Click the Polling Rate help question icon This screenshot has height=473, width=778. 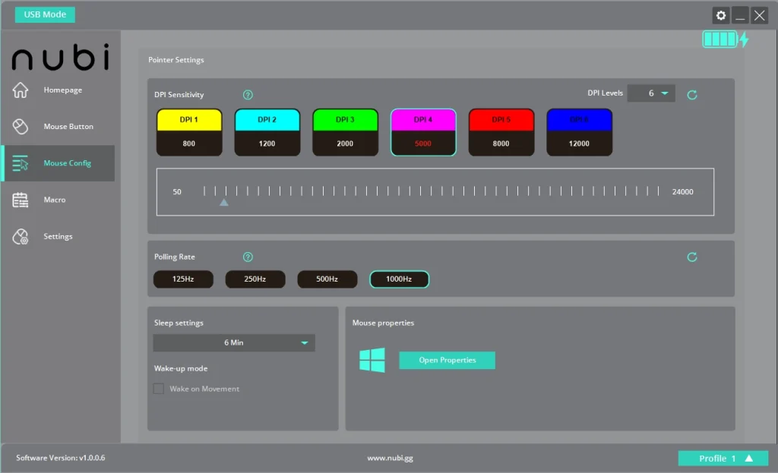(x=248, y=257)
